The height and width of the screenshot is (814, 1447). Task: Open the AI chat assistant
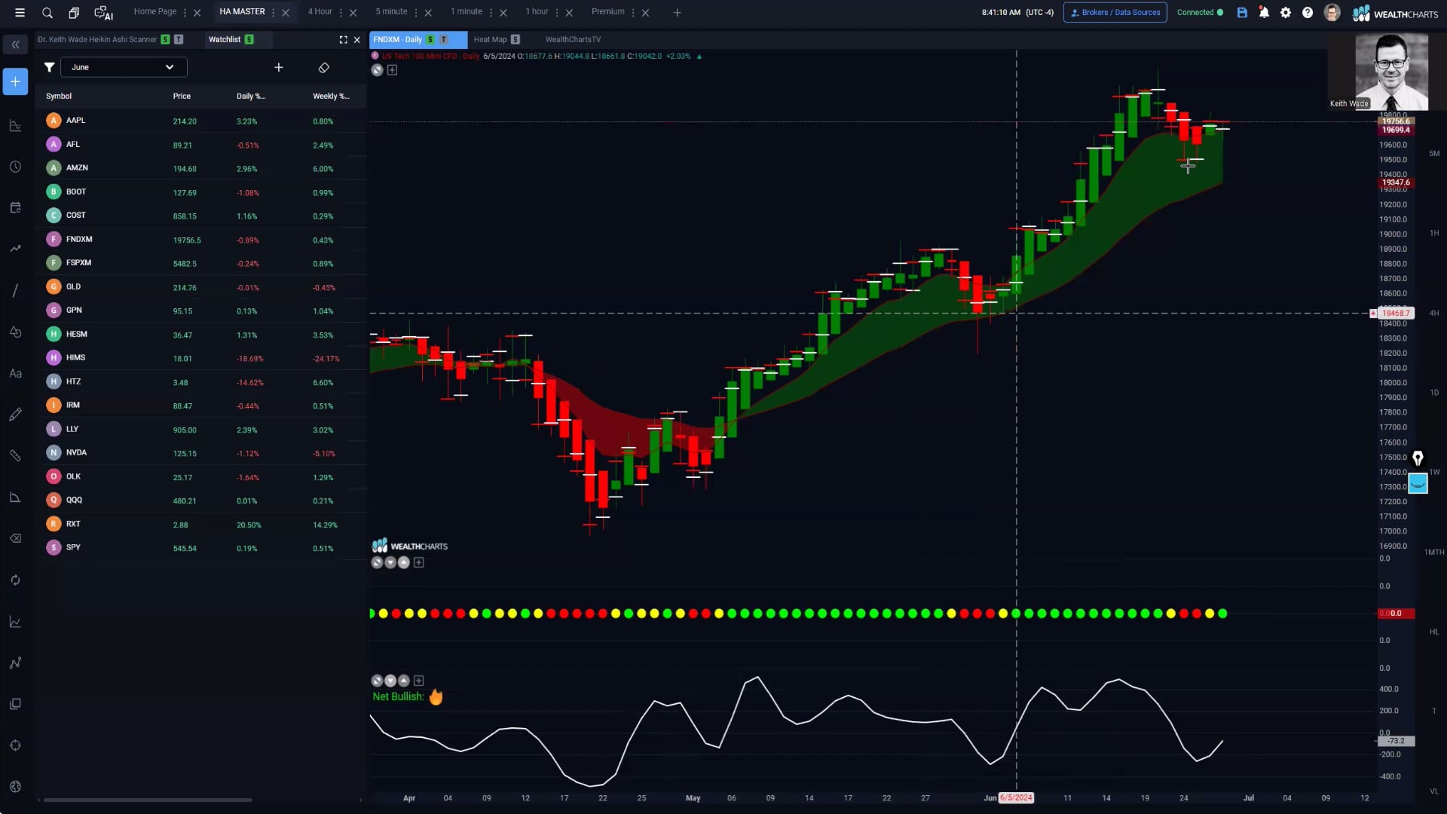[103, 13]
